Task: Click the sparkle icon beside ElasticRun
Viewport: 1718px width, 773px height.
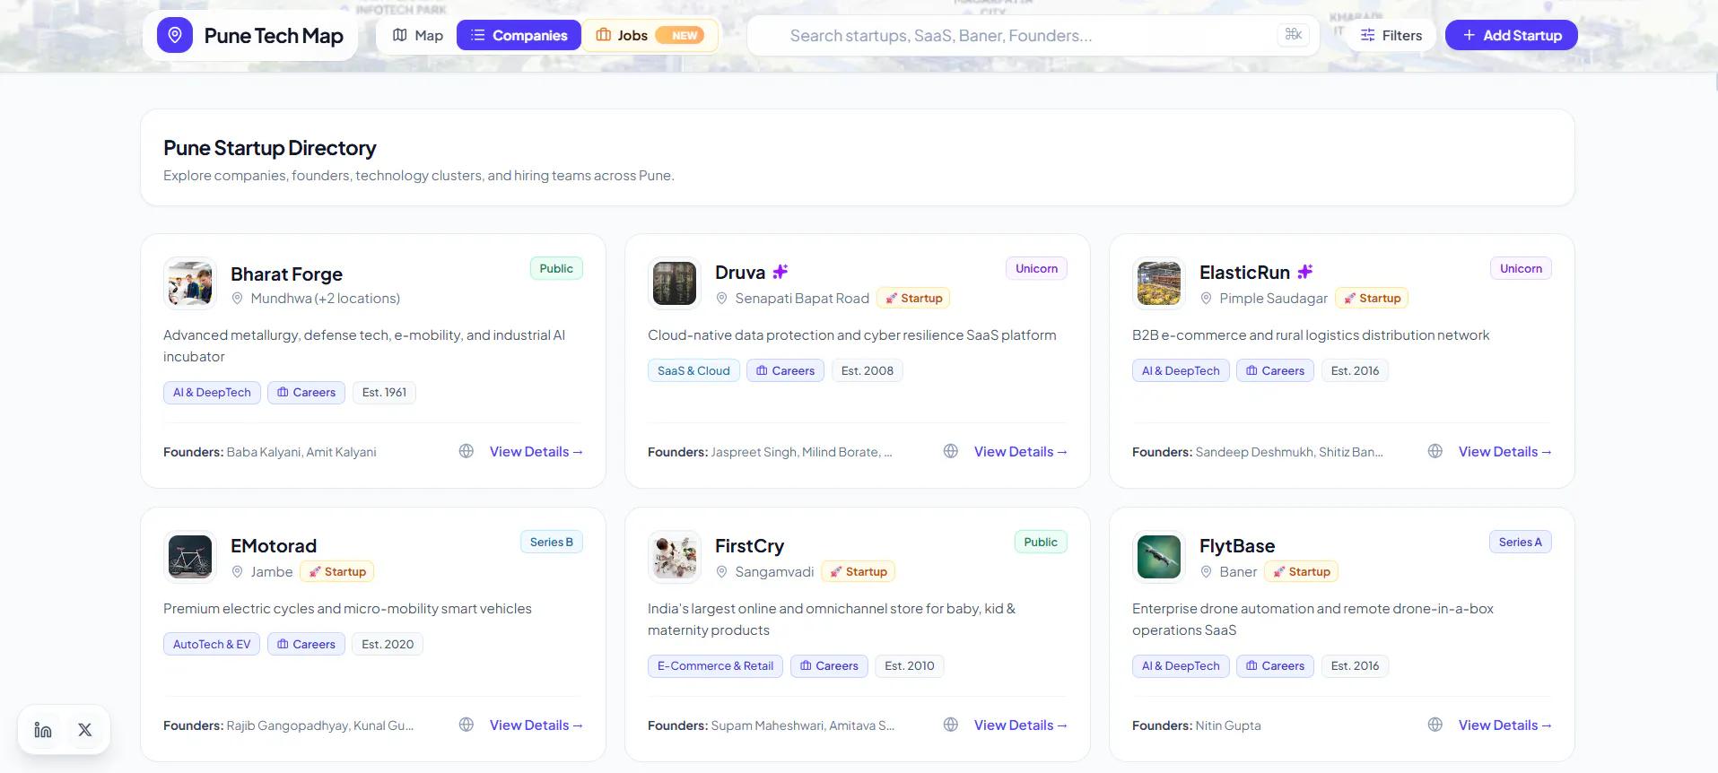Action: pos(1305,272)
